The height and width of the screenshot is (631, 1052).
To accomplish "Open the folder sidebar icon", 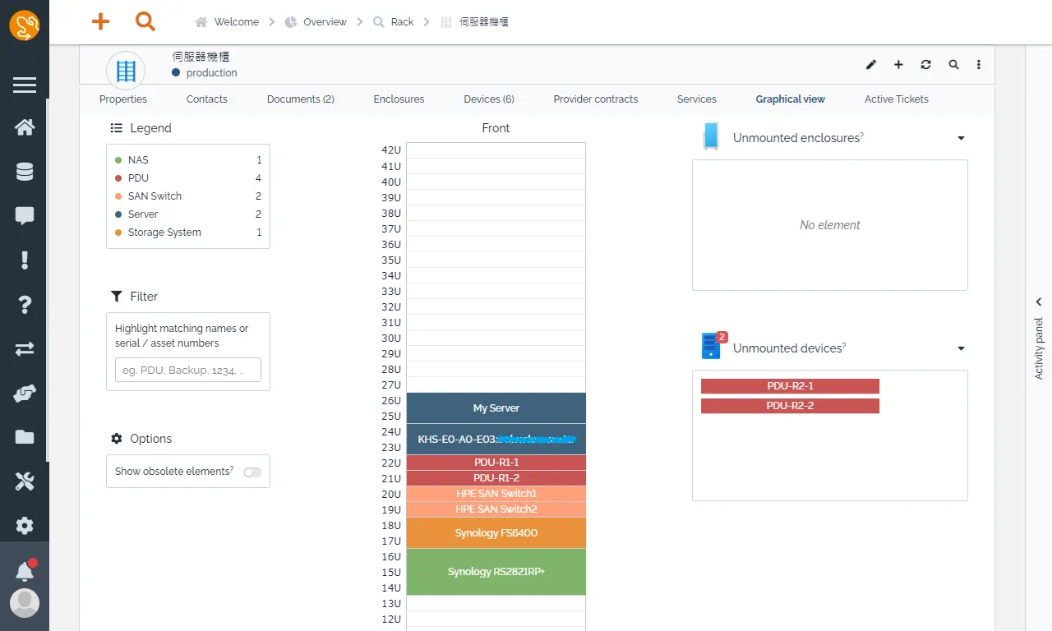I will click(x=25, y=437).
